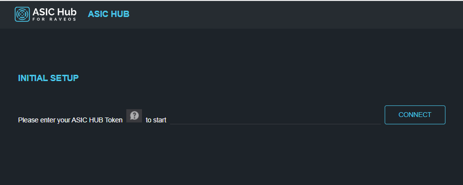Screen dimensions: 463x185
Task: Select the INITIAL SETUP heading
Action: [x=48, y=78]
